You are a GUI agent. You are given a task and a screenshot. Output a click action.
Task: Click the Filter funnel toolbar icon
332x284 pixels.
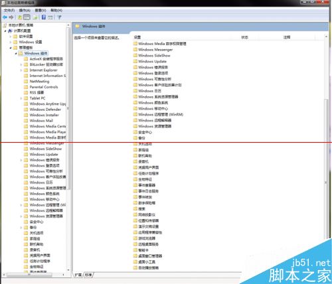coord(59,17)
